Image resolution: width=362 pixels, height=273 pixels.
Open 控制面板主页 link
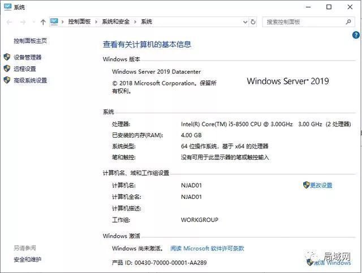(30, 41)
